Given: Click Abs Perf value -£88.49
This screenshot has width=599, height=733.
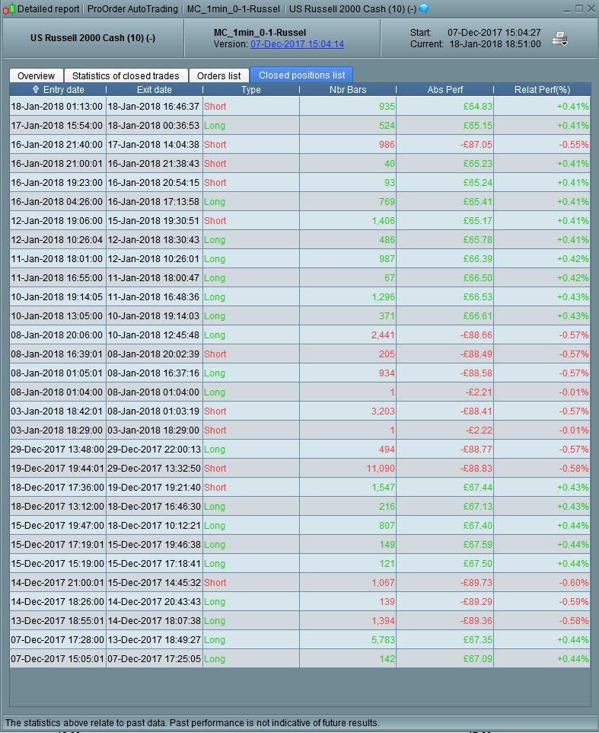Looking at the screenshot, I should (x=476, y=354).
